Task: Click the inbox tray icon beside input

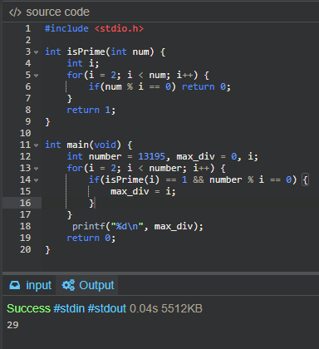Action: [x=15, y=285]
